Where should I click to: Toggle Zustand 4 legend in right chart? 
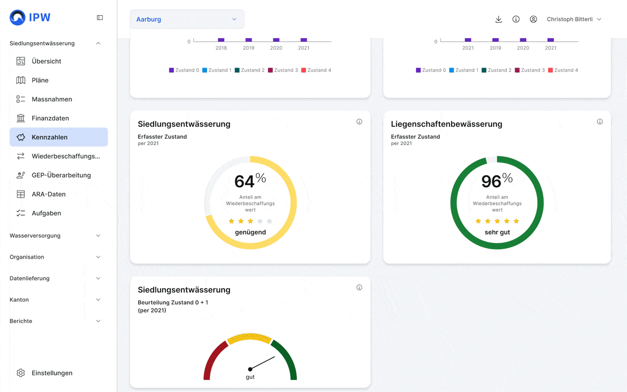click(x=563, y=70)
